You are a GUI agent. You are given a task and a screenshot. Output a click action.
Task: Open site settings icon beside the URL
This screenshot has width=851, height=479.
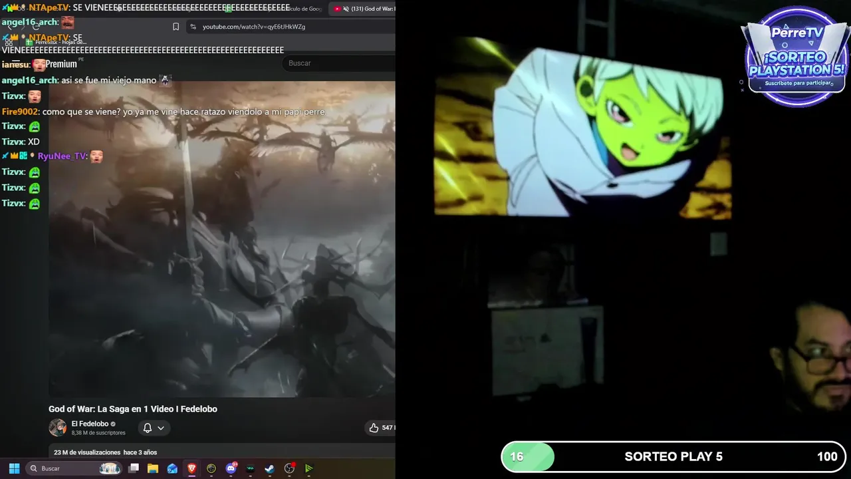click(x=193, y=27)
